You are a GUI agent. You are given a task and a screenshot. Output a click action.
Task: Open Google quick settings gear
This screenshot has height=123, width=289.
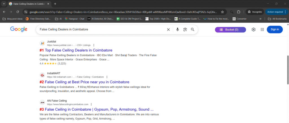(253, 30)
